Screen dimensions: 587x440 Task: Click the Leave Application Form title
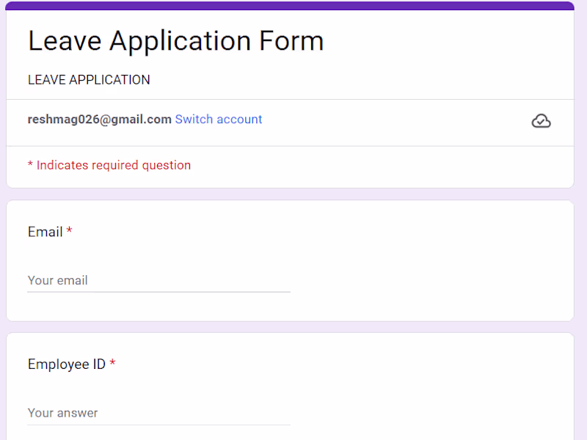[175, 41]
